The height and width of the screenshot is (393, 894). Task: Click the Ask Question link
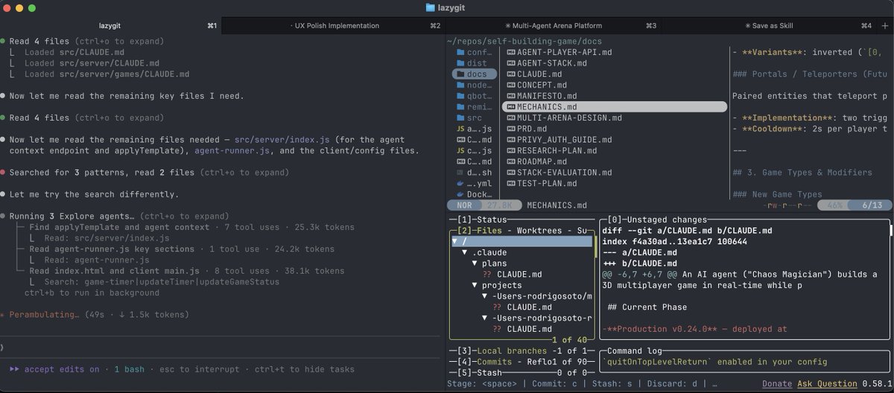pyautogui.click(x=828, y=383)
